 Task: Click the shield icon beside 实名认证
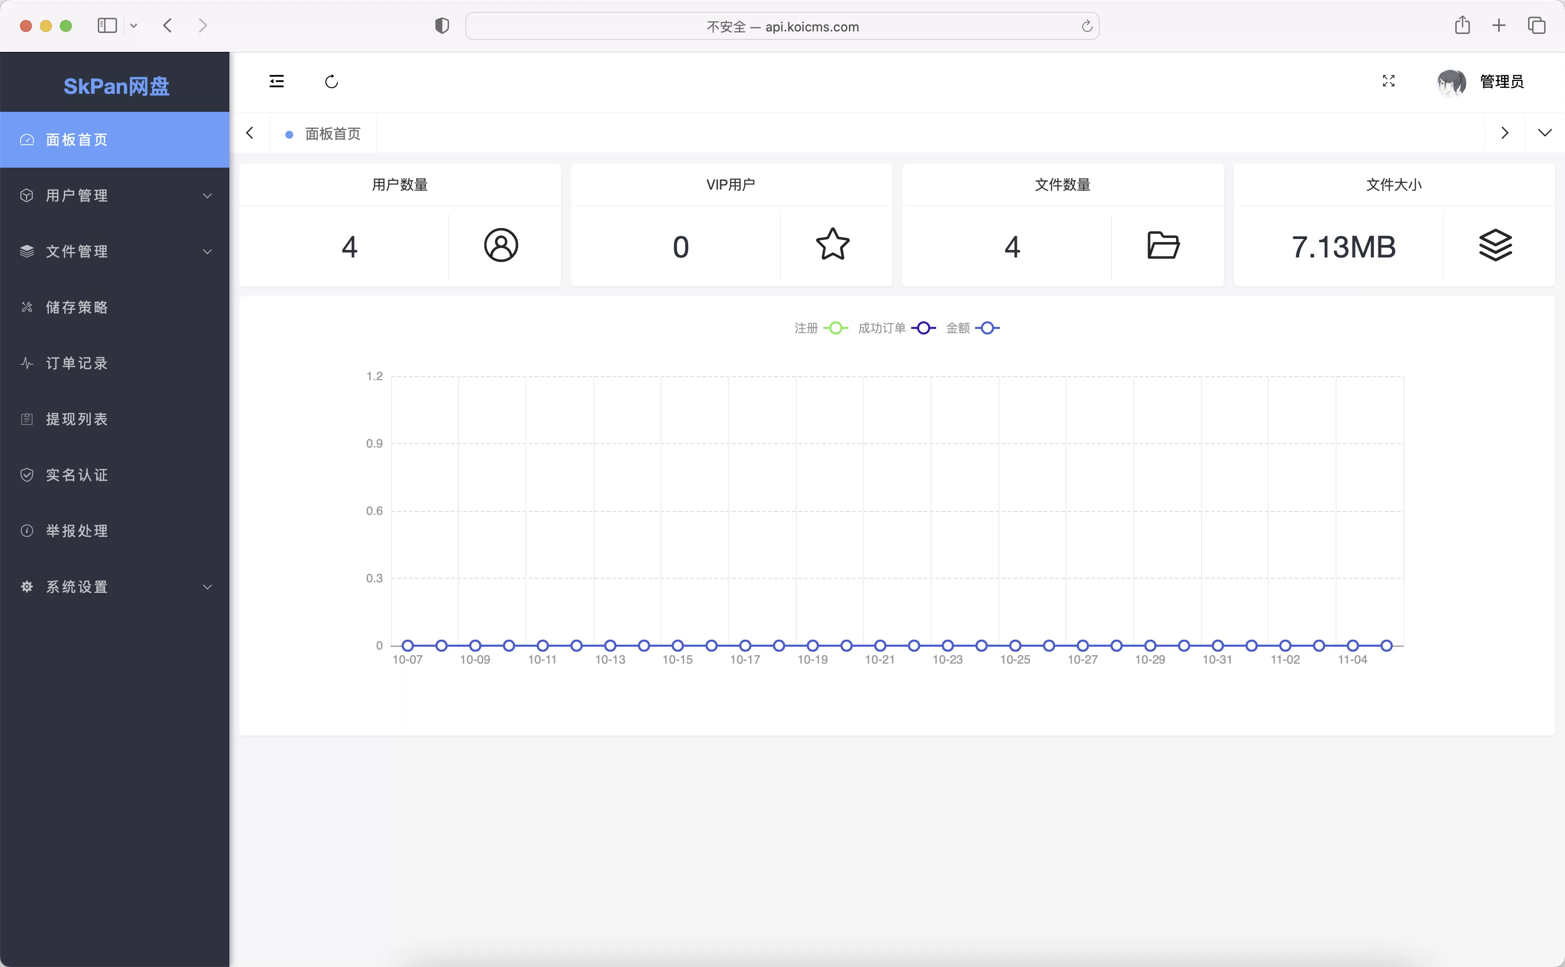(27, 475)
